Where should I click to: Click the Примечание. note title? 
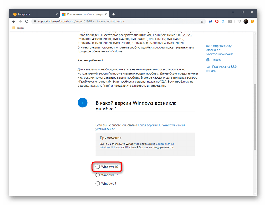(x=111, y=138)
